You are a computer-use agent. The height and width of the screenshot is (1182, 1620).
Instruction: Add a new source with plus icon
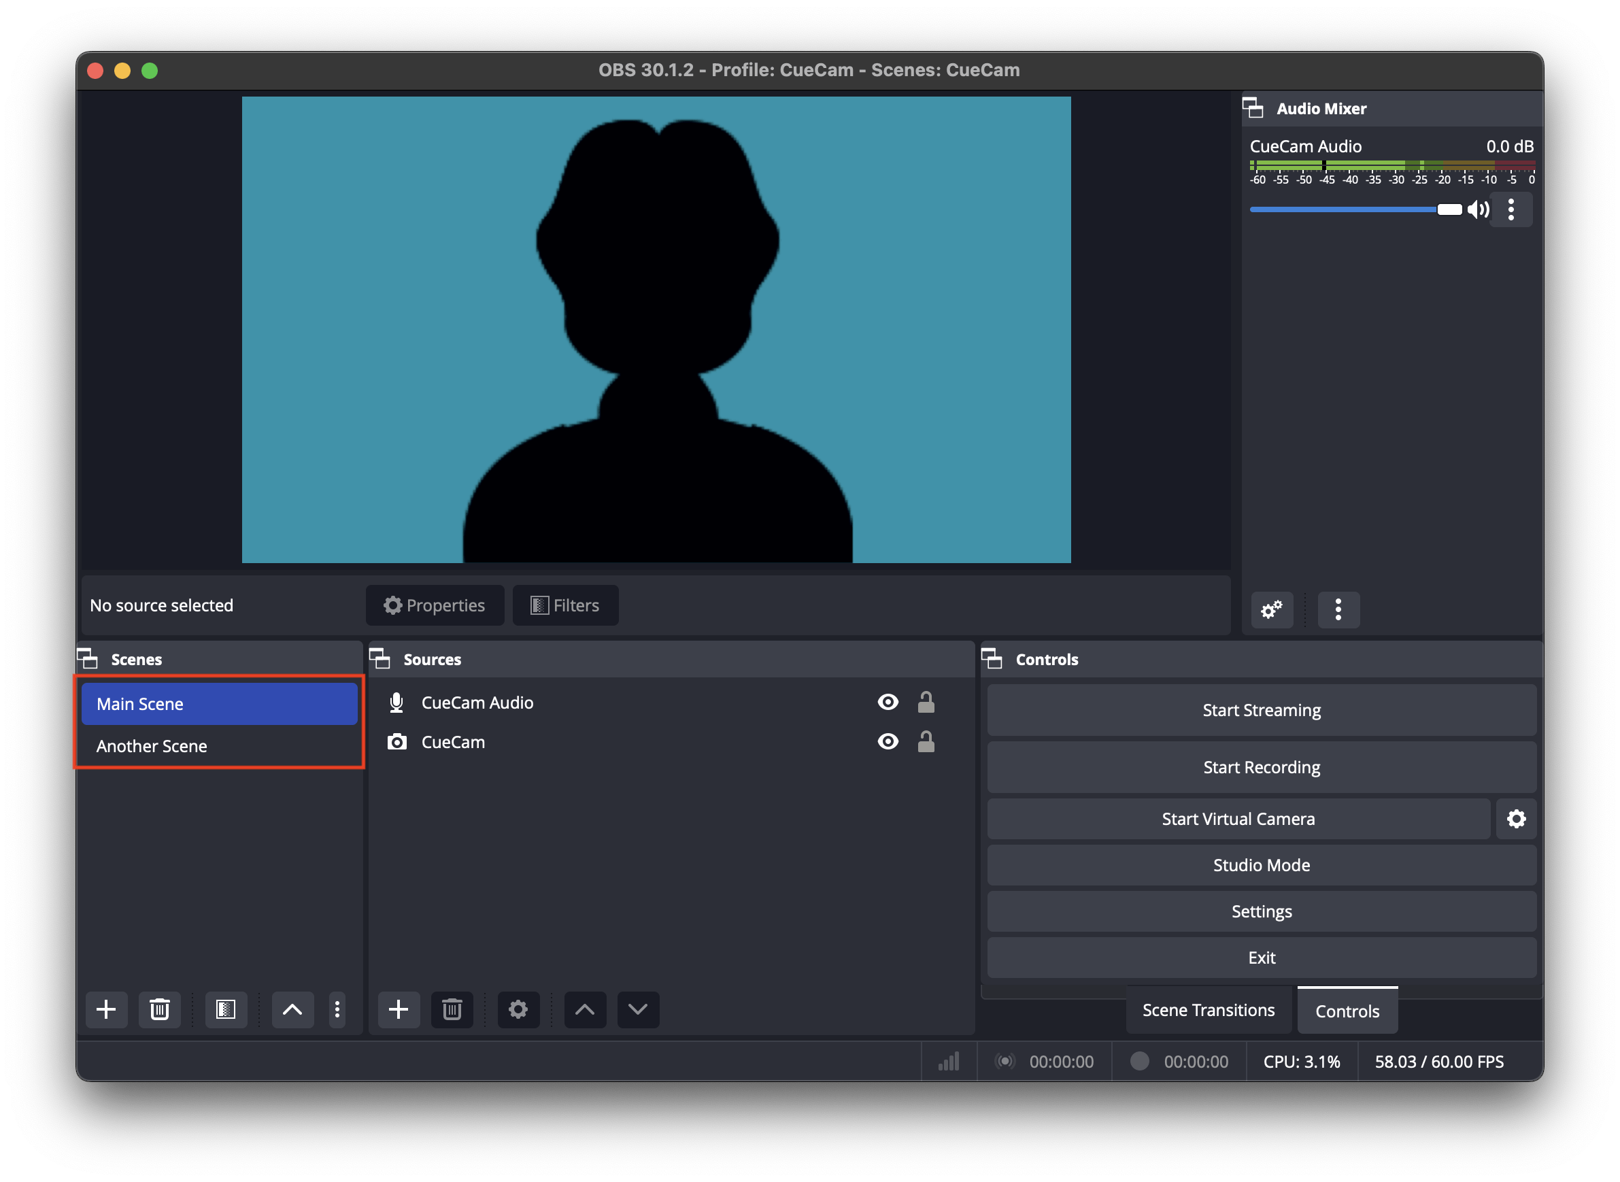coord(399,1009)
